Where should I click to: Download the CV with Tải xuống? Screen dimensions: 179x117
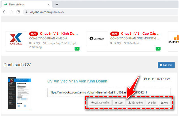[x=135, y=103]
